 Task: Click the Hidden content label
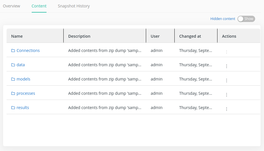[x=223, y=19]
